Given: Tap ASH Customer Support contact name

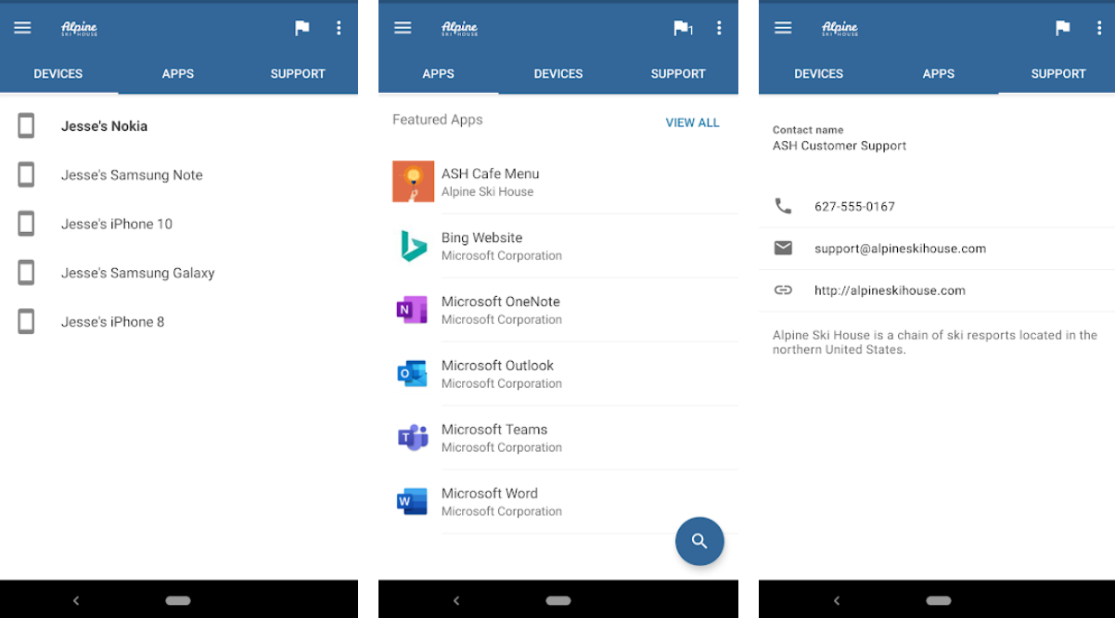Looking at the screenshot, I should 839,146.
